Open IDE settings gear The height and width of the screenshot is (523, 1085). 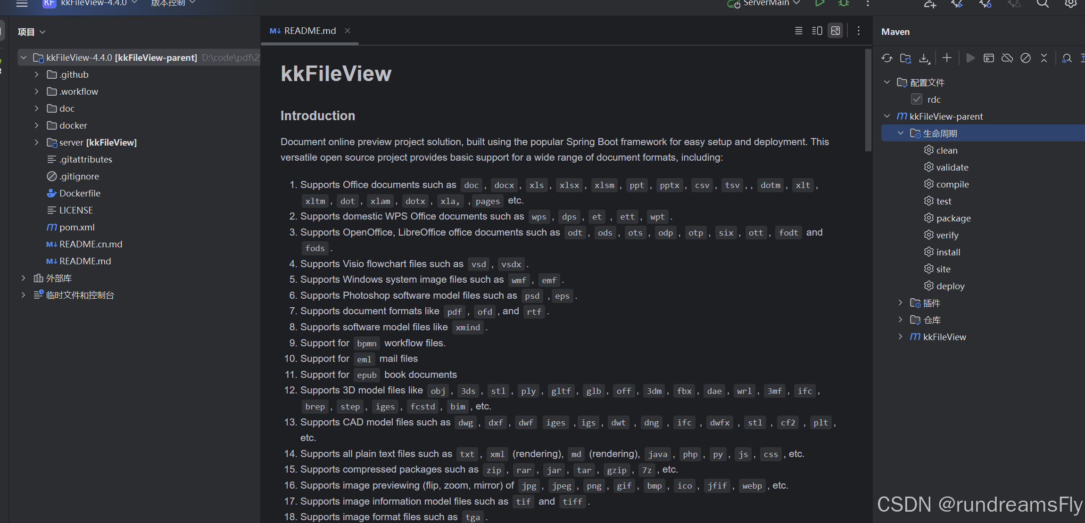(x=1071, y=4)
